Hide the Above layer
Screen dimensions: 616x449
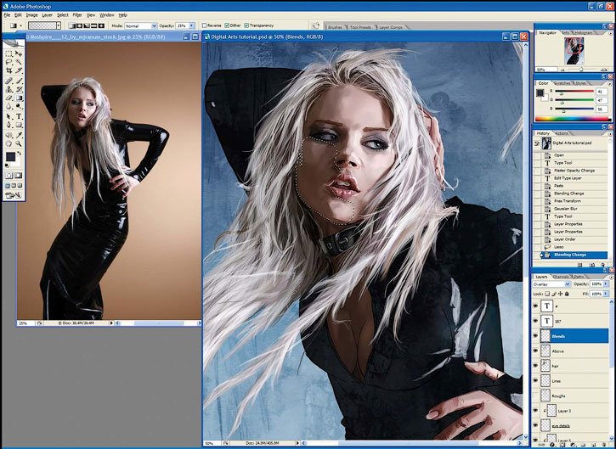tap(535, 351)
